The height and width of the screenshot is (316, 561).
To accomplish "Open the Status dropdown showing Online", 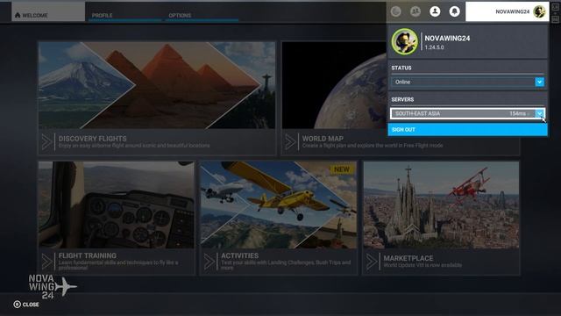I will 467,82.
